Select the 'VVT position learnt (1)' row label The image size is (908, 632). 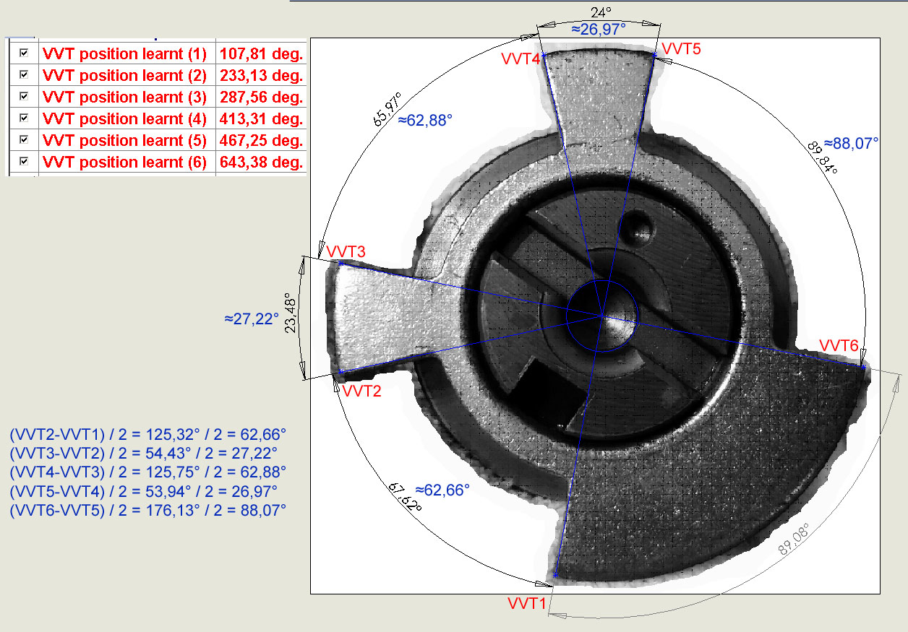(x=124, y=53)
